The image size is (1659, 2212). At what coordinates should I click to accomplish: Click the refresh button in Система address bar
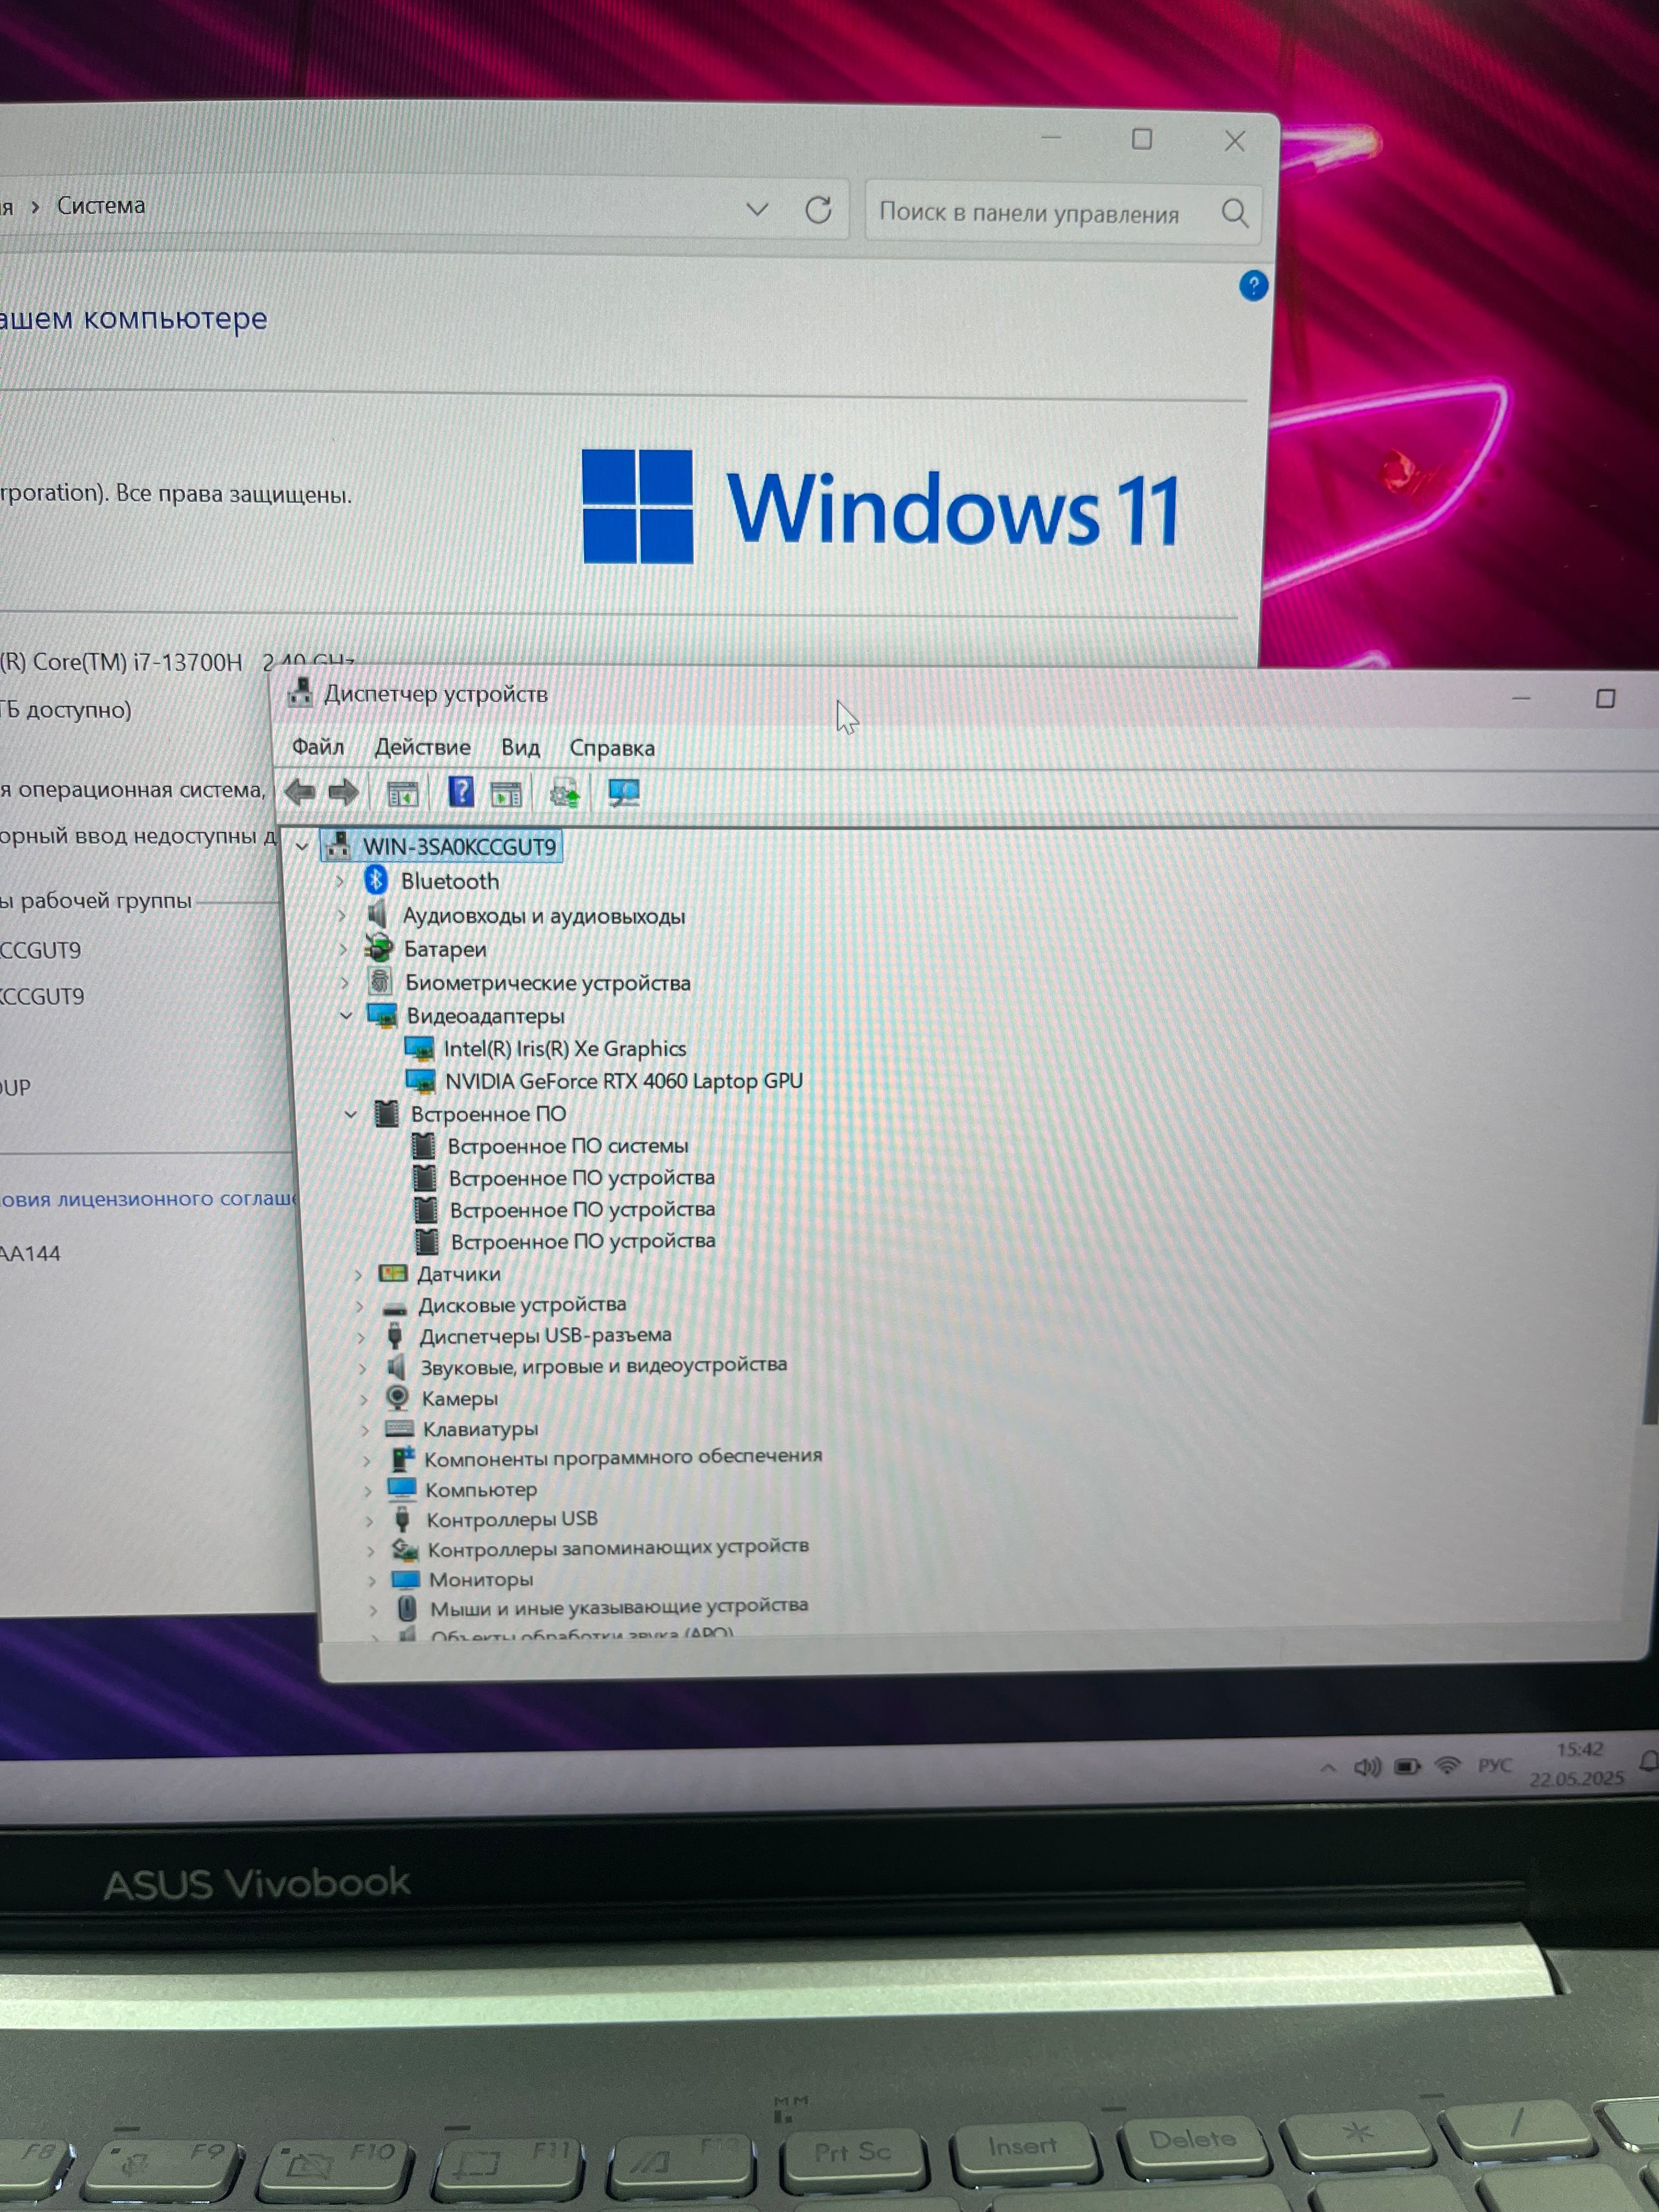point(818,210)
